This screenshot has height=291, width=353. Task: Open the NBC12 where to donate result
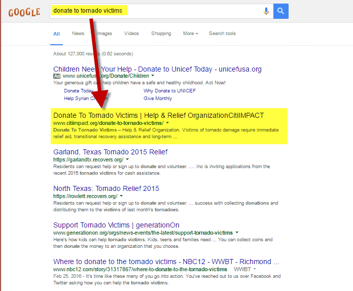(x=166, y=262)
